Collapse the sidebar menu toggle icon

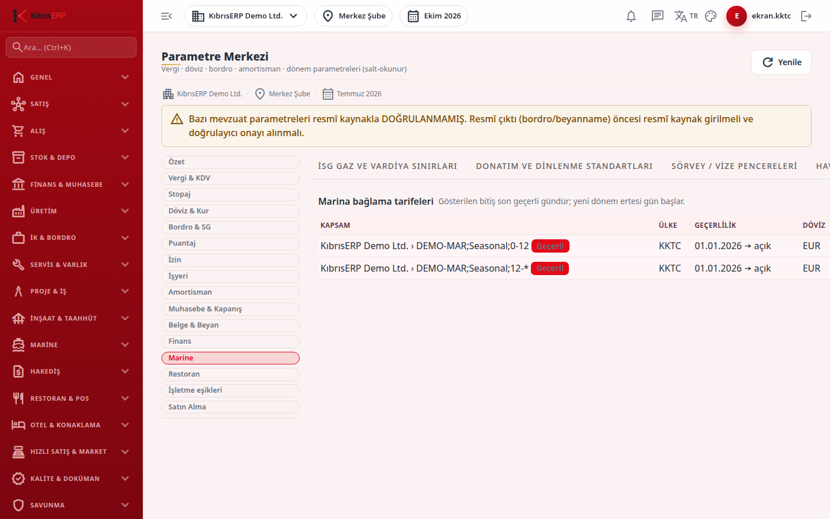[x=167, y=16]
